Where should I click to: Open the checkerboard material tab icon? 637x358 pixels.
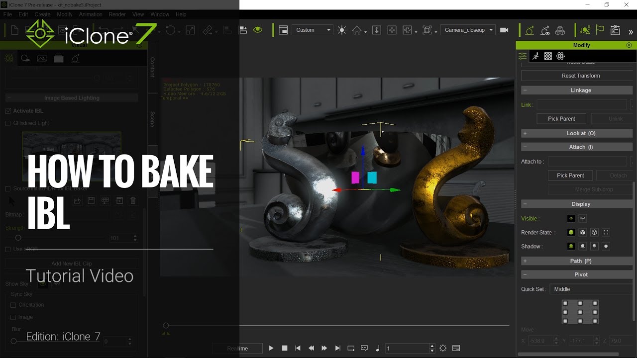[548, 56]
